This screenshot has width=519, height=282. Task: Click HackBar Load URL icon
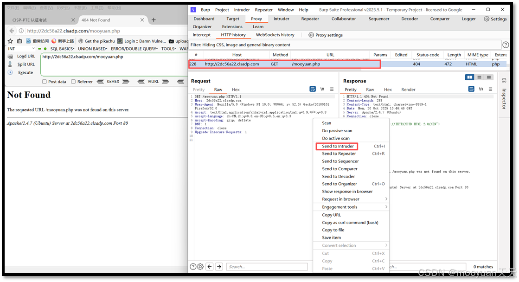[11, 57]
